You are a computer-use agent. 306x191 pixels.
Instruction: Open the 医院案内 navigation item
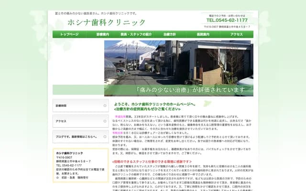pos(203,34)
